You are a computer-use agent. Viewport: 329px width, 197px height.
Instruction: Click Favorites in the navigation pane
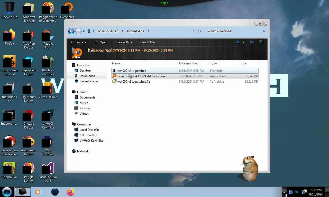(x=83, y=65)
